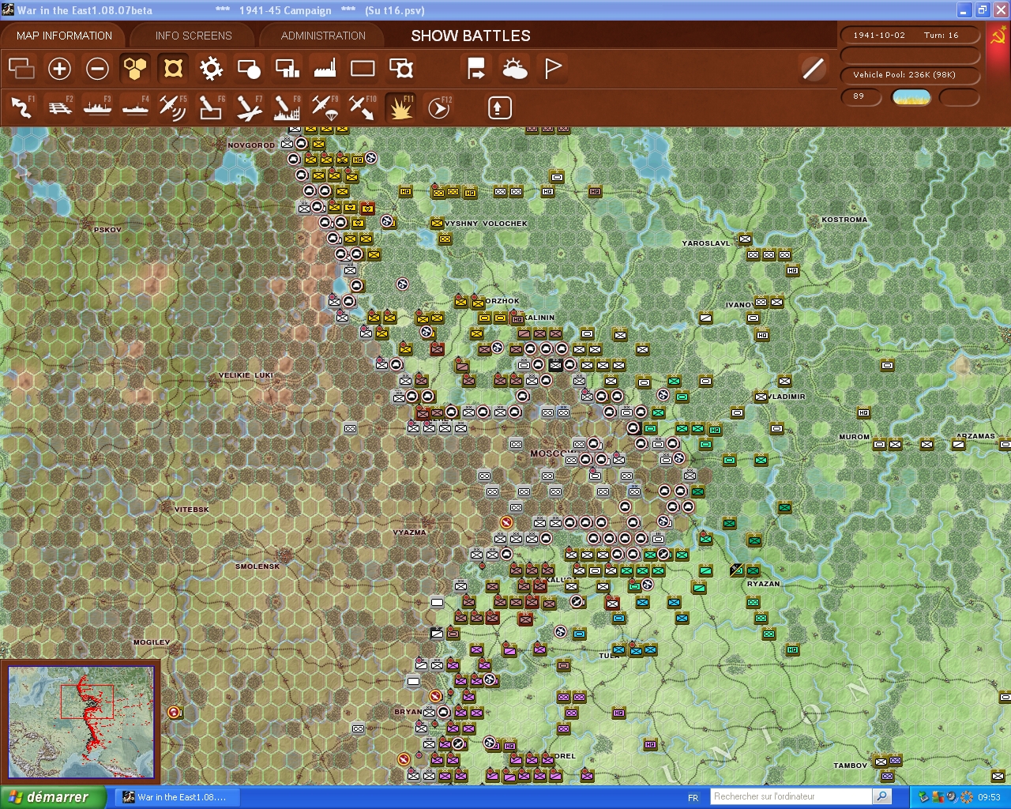Click the NOVGOROD city label
Viewport: 1011px width, 809px height.
pyautogui.click(x=251, y=145)
